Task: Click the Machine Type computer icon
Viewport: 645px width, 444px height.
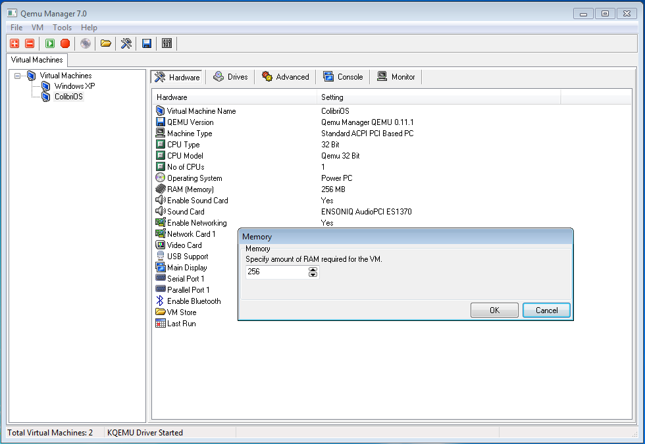Action: pos(161,133)
